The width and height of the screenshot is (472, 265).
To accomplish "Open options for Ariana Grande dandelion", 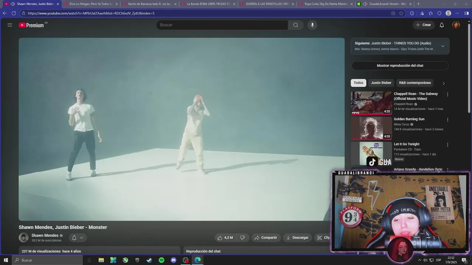I will coord(448,170).
